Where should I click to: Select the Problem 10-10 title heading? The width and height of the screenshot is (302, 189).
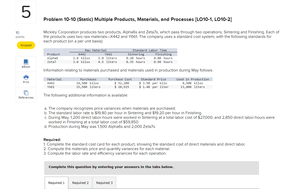[138, 19]
